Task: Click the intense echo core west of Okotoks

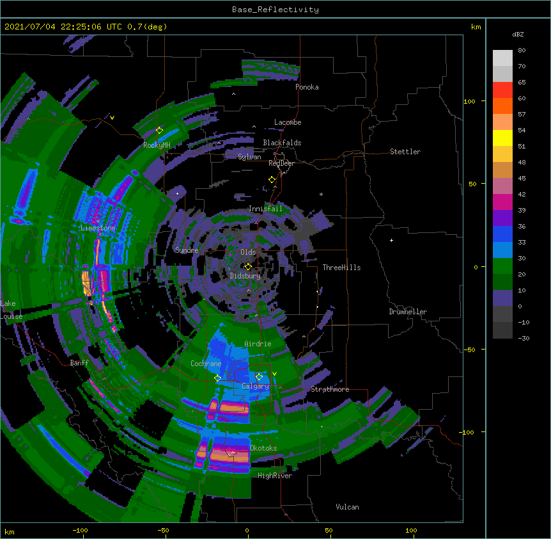Action: (229, 455)
